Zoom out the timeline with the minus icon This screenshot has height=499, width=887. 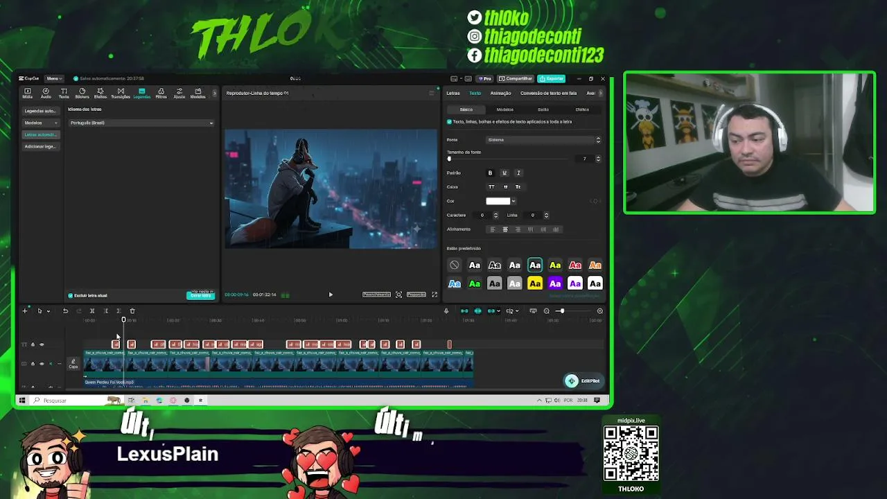point(547,311)
